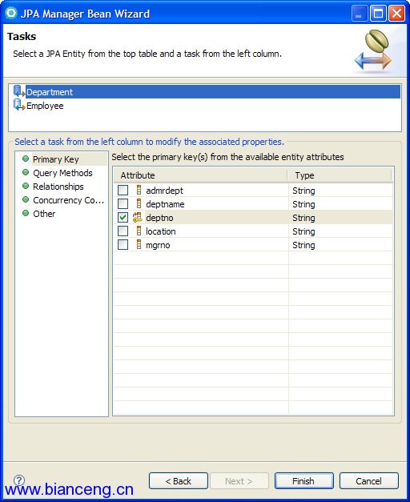Click the JPA Manager Bean Wizard title icon

[11, 13]
